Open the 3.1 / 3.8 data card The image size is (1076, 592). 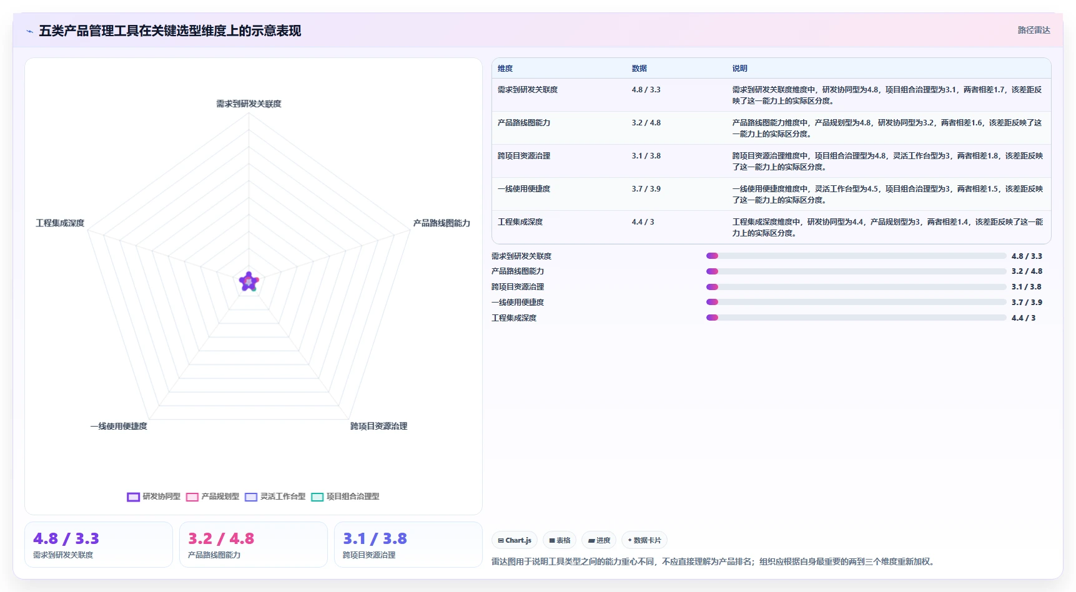pyautogui.click(x=408, y=545)
